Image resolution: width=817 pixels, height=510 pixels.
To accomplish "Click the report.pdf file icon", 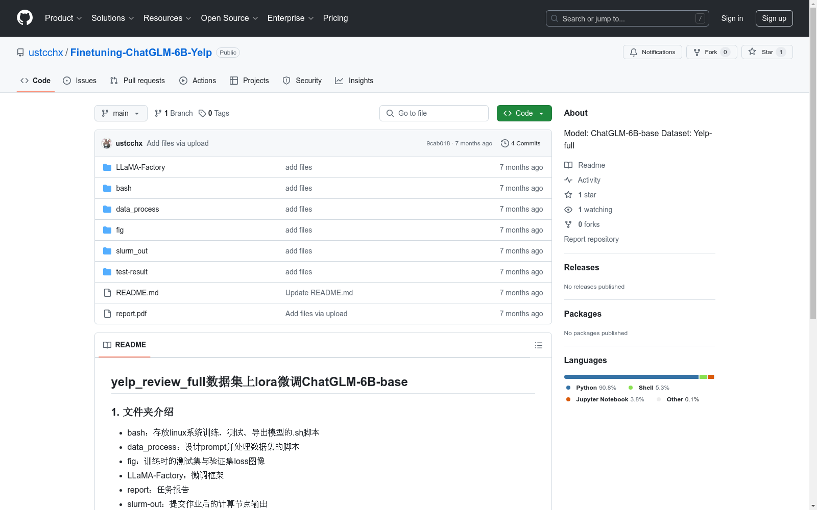I will [107, 314].
